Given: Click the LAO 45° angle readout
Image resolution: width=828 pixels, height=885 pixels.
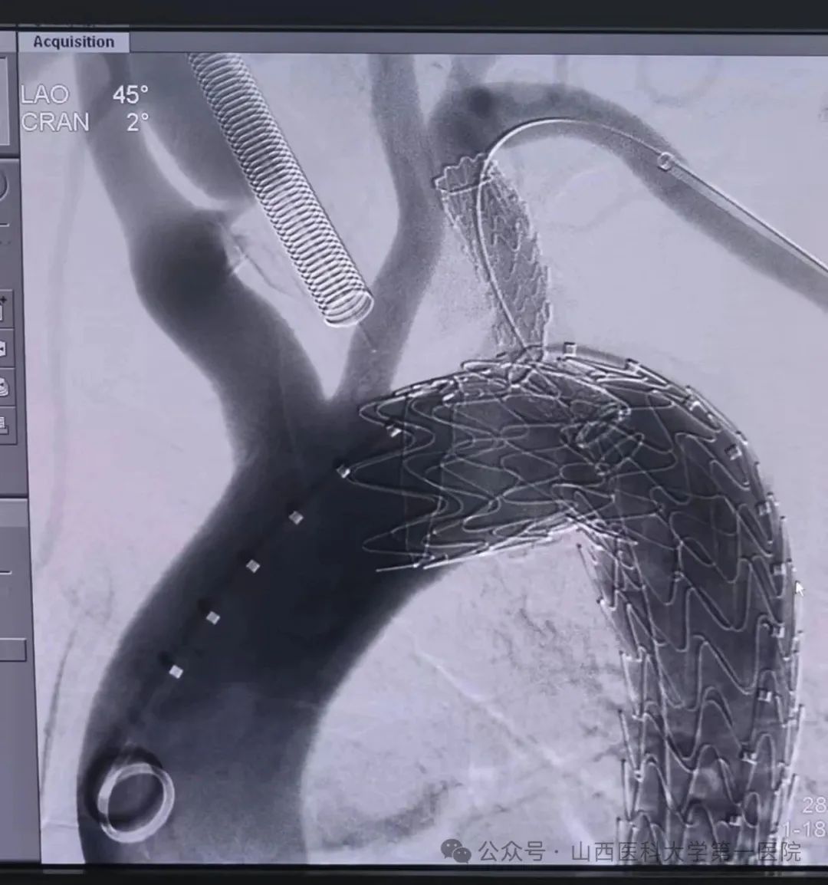Looking at the screenshot, I should click(x=84, y=95).
